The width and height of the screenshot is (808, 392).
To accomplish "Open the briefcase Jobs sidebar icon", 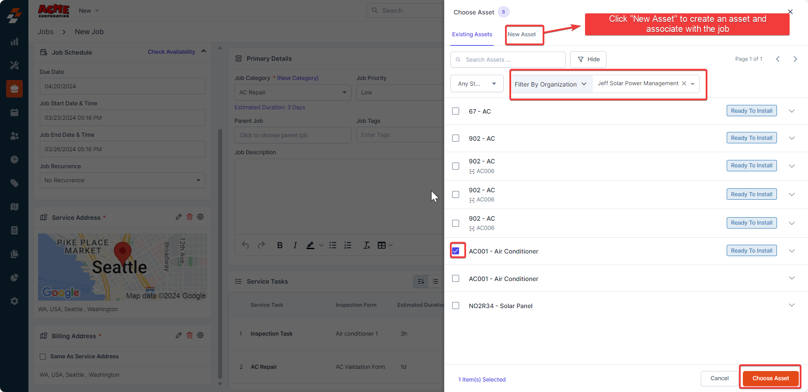I will (x=14, y=89).
